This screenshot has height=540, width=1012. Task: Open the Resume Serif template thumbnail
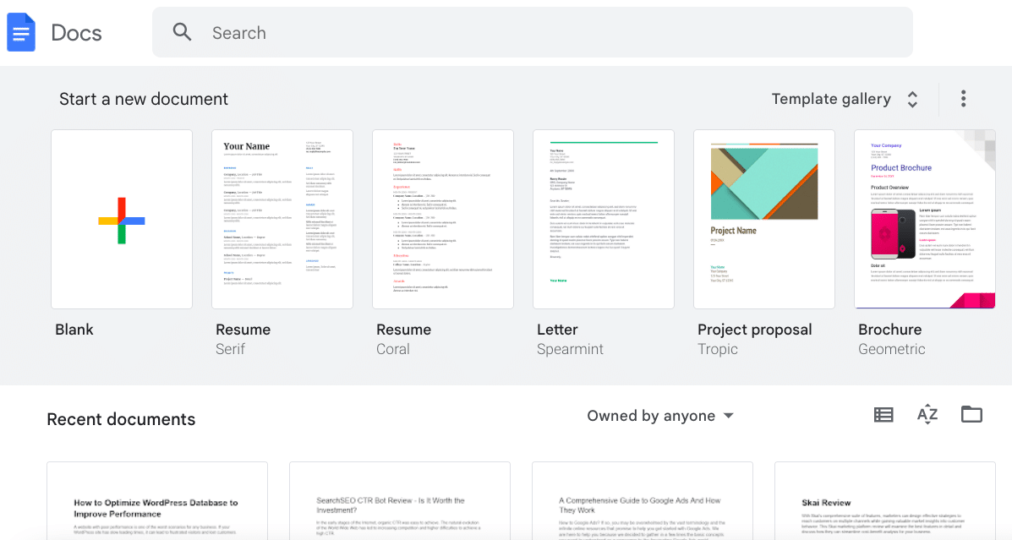pos(282,220)
